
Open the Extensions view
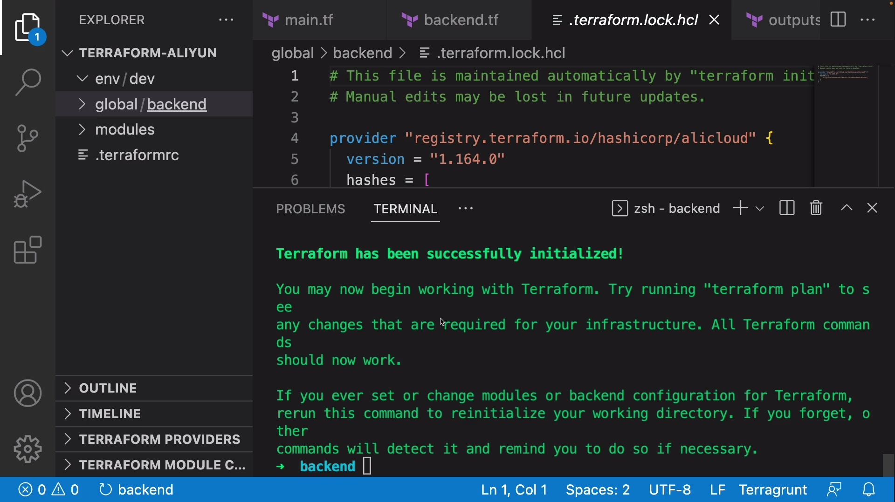click(x=28, y=250)
